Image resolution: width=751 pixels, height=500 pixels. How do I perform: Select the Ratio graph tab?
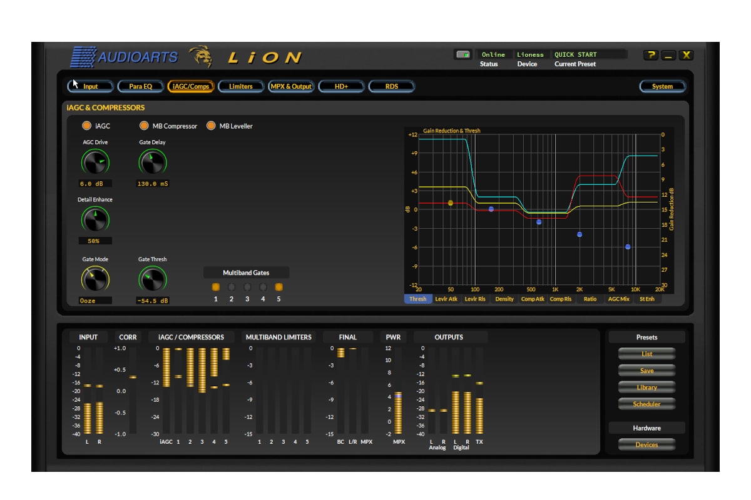tap(590, 299)
